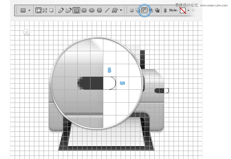Image resolution: width=231 pixels, height=159 pixels.
Task: Pick the Ellipse tool
Action: click(92, 10)
